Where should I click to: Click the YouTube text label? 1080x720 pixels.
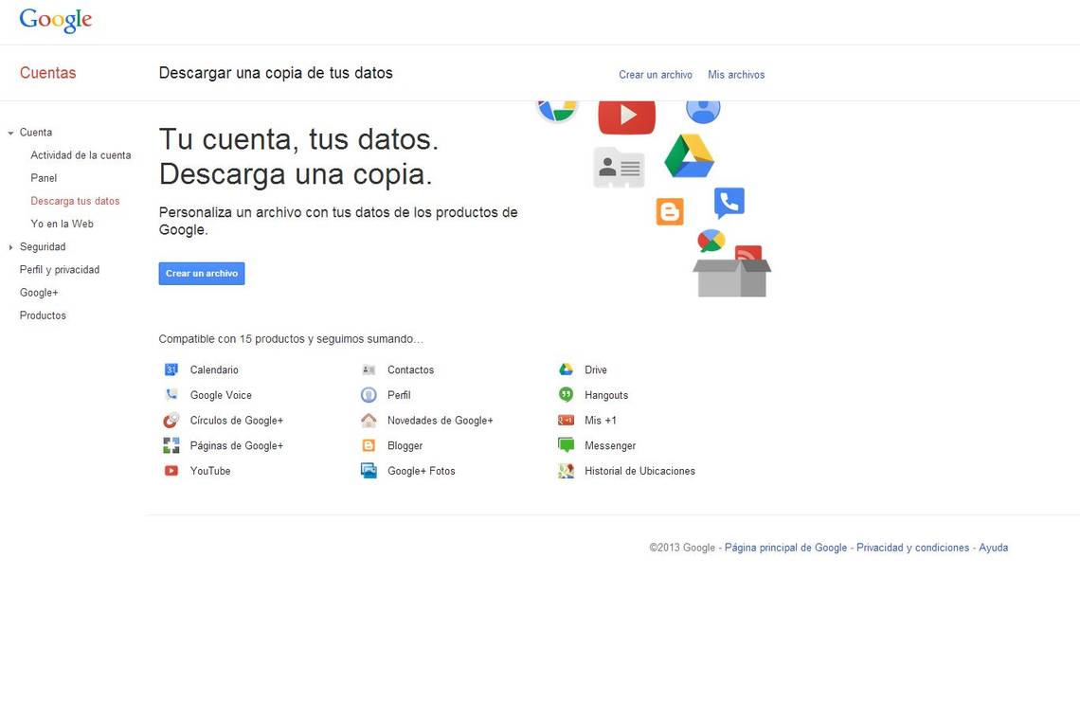click(210, 471)
